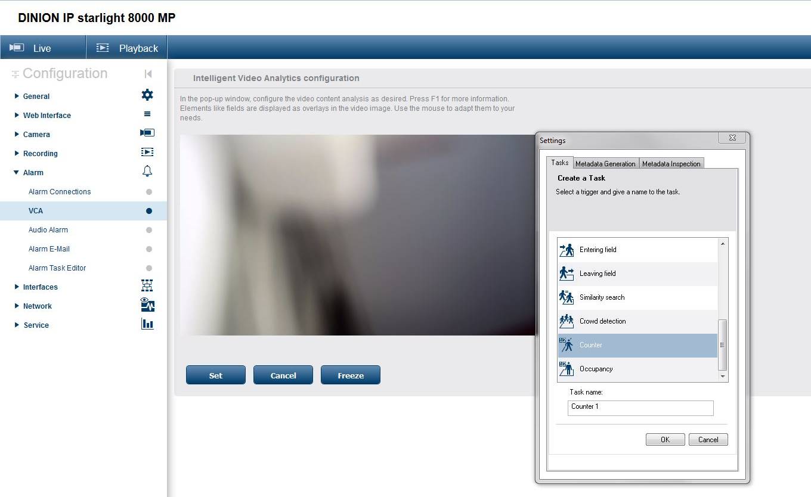
Task: Click the Set button
Action: 216,375
